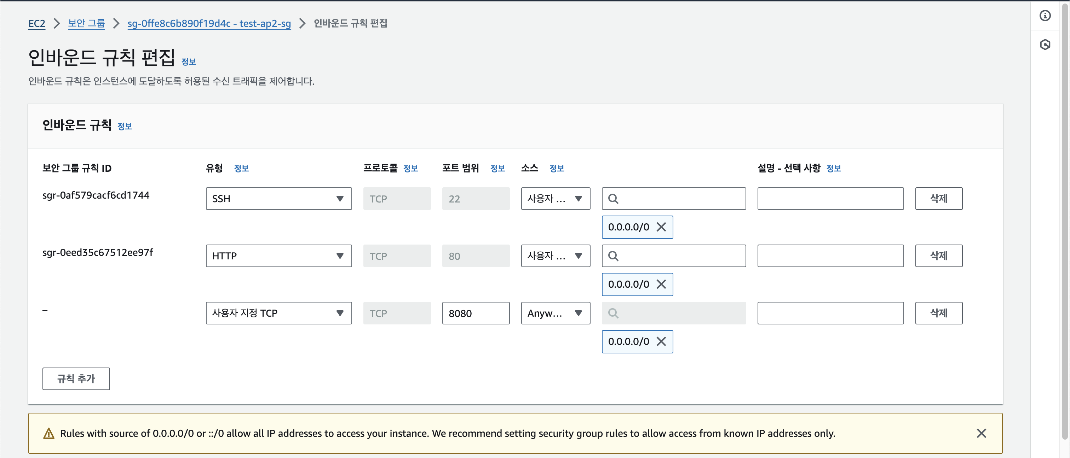Expand the 사용자 지정 TCP type dropdown

(x=278, y=313)
